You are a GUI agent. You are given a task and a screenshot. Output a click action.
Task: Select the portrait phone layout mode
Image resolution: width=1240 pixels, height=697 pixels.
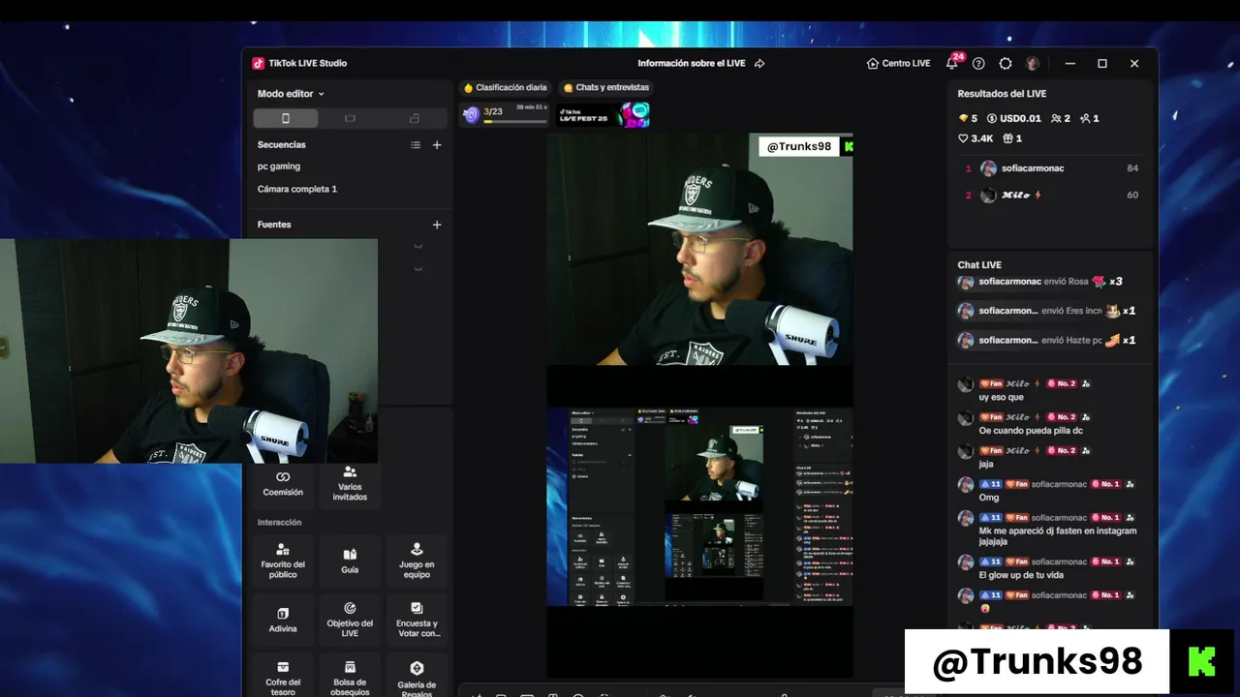[286, 118]
